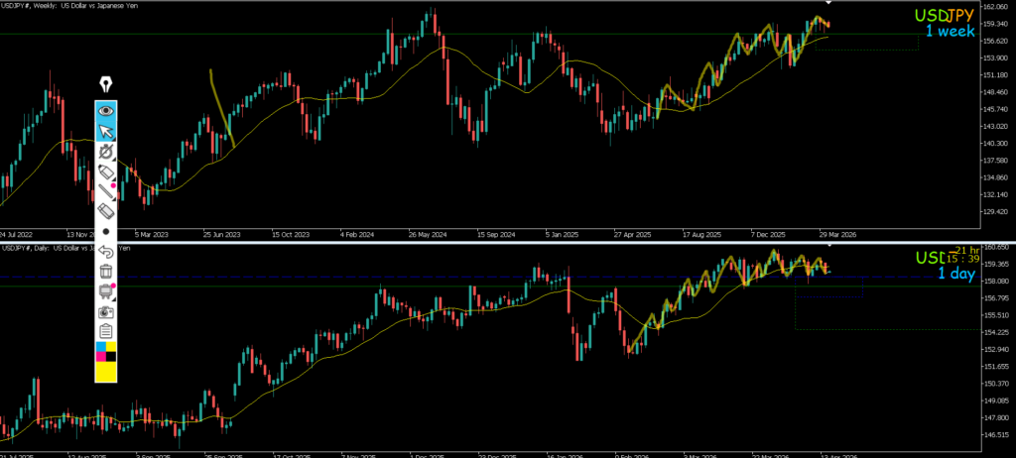Viewport: 1016px width, 458px height.
Task: Select the highlighter marker tool
Action: (x=106, y=172)
